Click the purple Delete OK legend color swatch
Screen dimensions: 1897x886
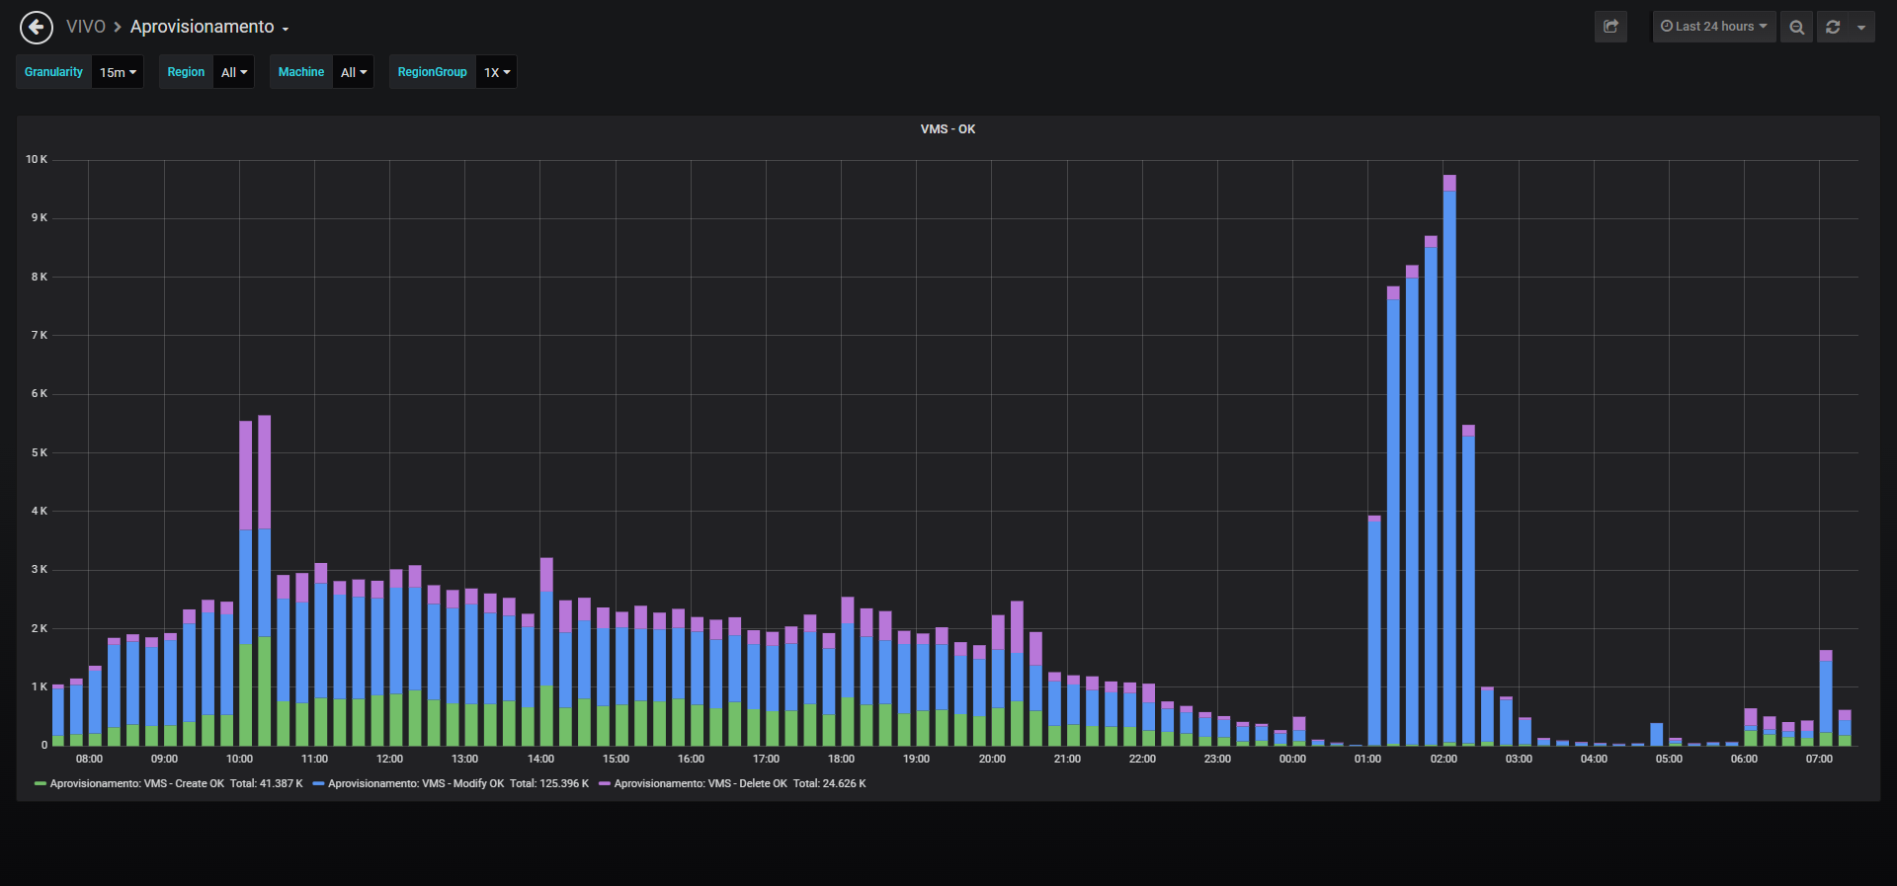(605, 783)
